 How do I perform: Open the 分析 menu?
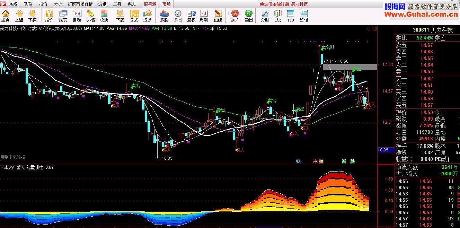58,4
